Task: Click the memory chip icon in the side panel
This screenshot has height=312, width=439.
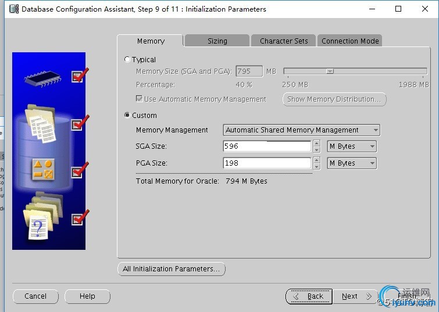Action: 43,79
